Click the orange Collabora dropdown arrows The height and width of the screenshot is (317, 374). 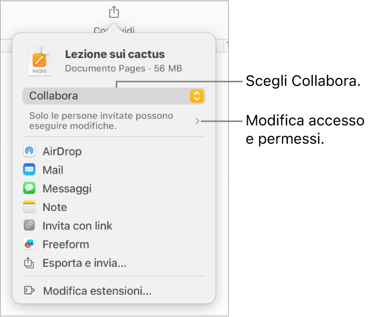[197, 96]
